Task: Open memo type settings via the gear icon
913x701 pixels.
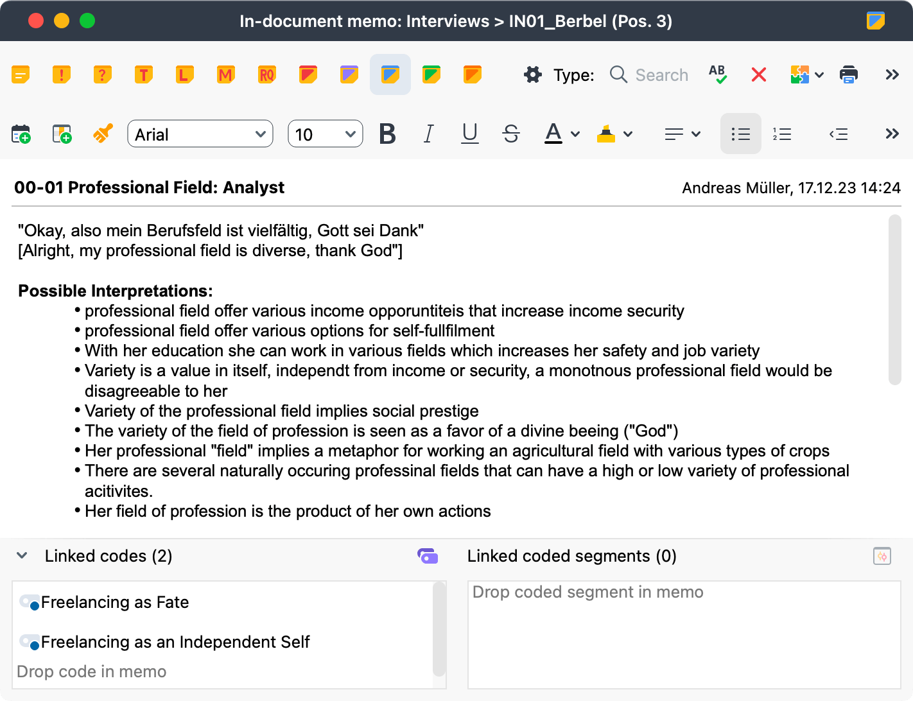Action: [x=533, y=74]
